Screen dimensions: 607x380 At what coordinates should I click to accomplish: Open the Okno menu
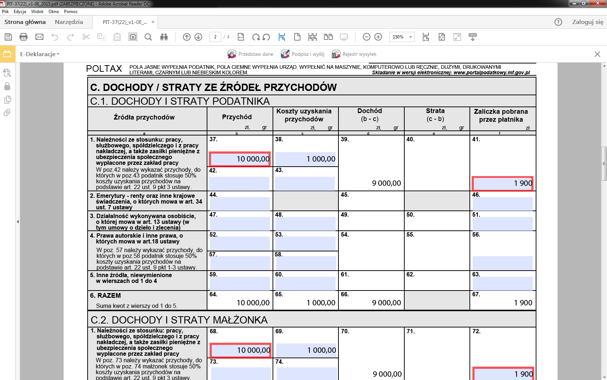tap(54, 12)
